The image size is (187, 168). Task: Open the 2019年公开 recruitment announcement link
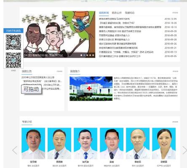click(x=38, y=77)
